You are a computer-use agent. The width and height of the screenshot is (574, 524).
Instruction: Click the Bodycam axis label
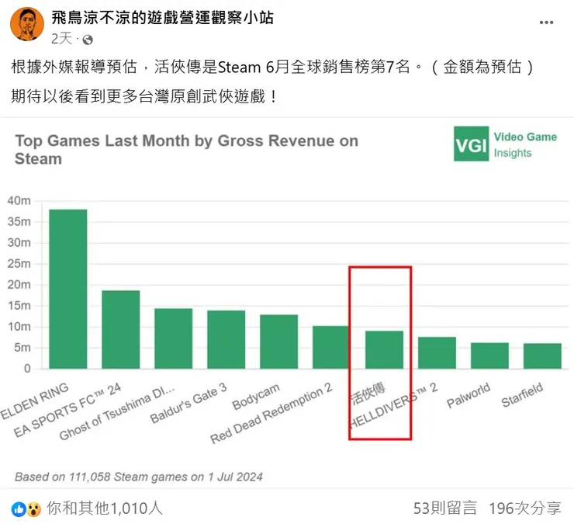(256, 396)
